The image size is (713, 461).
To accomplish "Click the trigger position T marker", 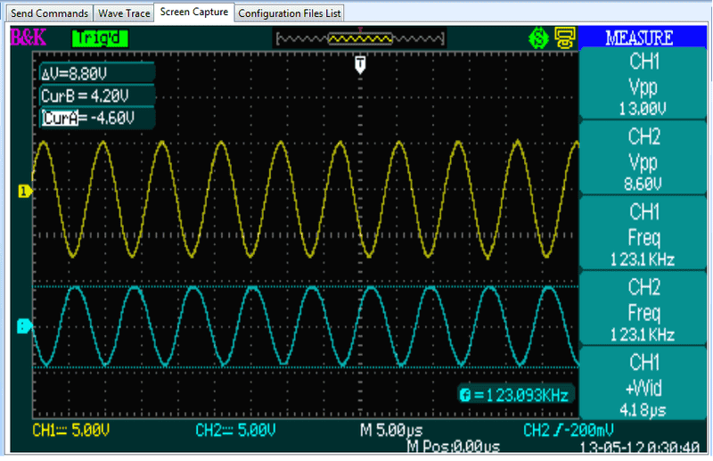I will 360,64.
